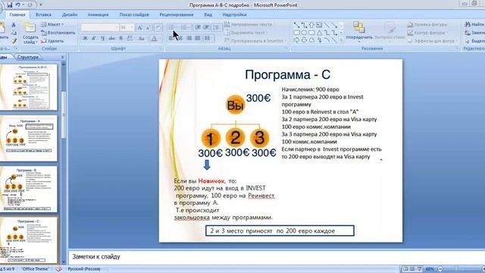The height and width of the screenshot is (273, 485).
Task: Align paragraph text to the right
Action: click(189, 39)
